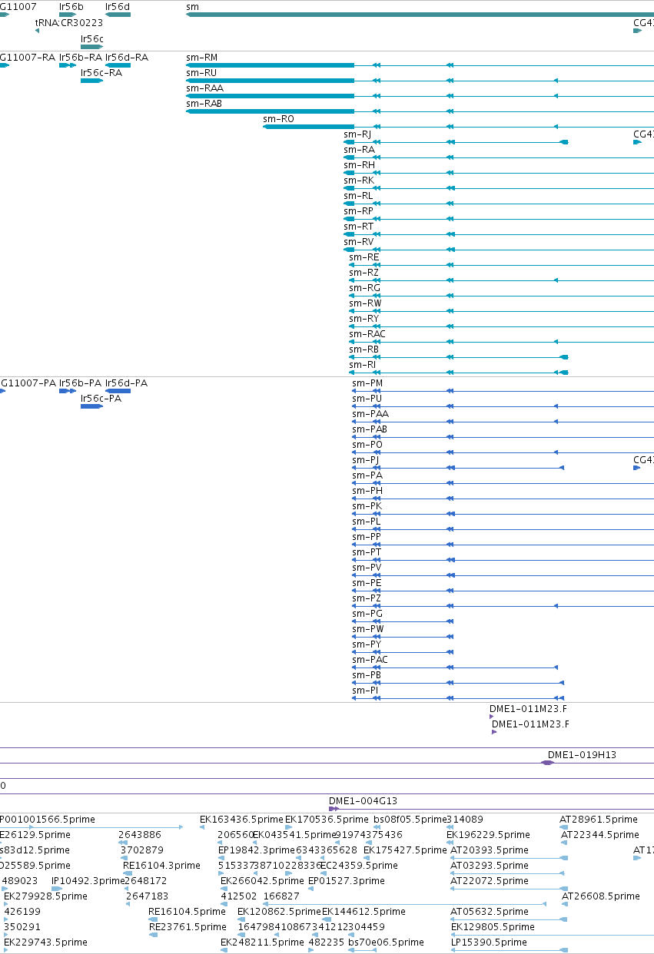
Task: Open EST AT20393.5prime
Action: 489,850
